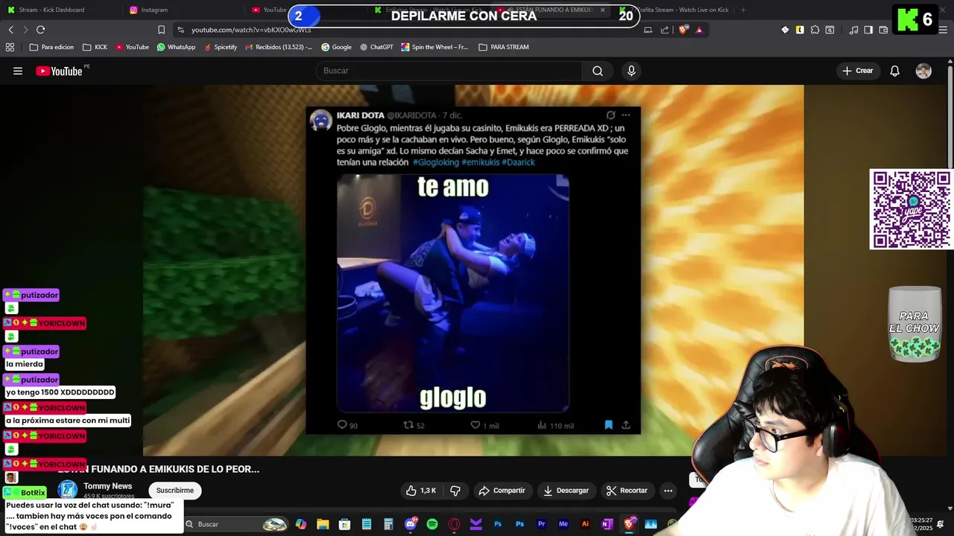Open the browser main hamburger menu

pyautogui.click(x=943, y=30)
